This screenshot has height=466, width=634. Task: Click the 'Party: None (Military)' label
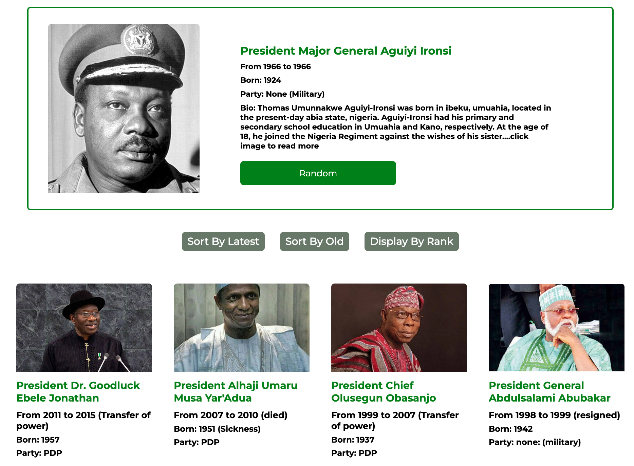tap(283, 94)
